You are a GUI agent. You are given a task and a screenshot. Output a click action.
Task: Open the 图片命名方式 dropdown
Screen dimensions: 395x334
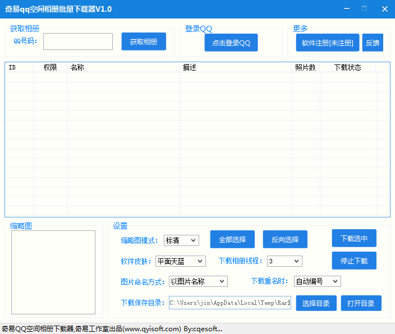[x=198, y=281]
